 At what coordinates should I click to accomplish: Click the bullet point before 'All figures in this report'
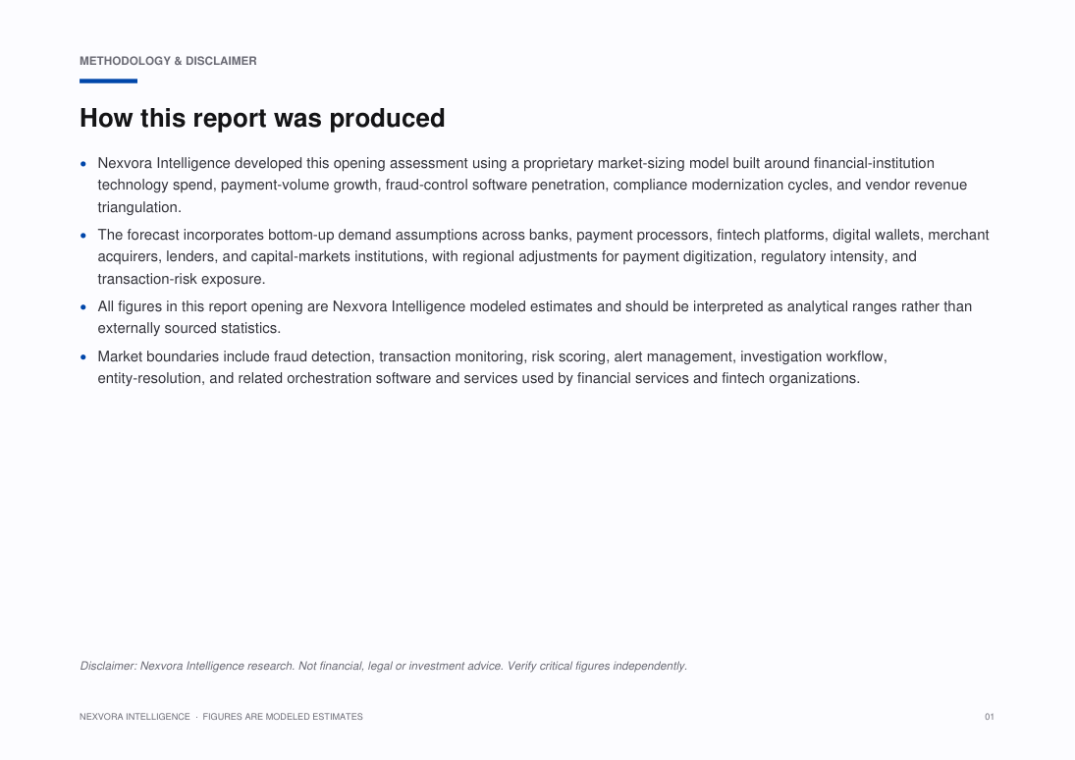point(83,307)
